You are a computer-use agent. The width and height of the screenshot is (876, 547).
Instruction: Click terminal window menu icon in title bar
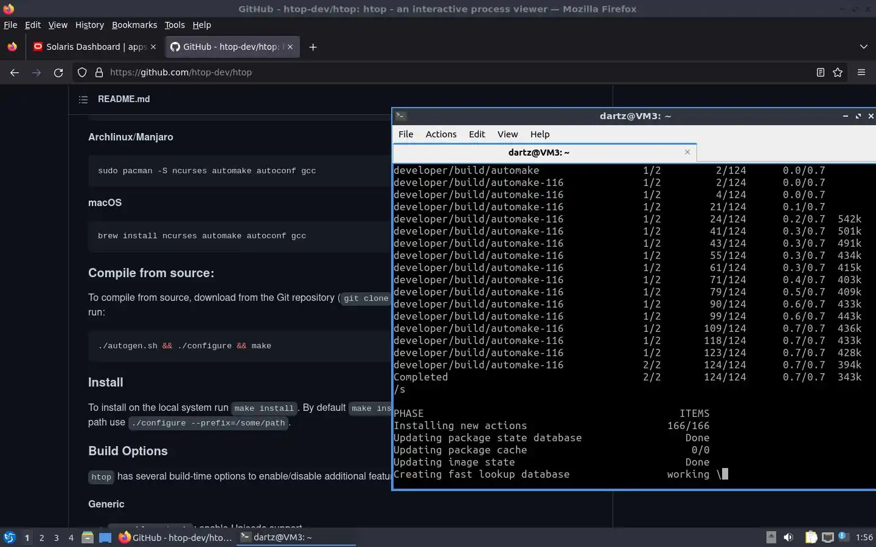tap(400, 116)
